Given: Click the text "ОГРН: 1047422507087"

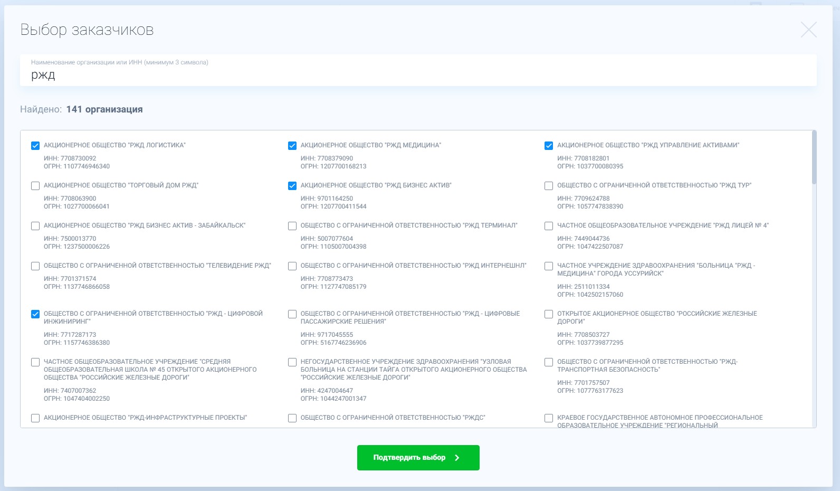Looking at the screenshot, I should pos(590,247).
